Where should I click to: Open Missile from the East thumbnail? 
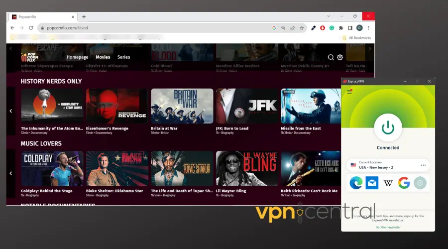click(x=311, y=106)
